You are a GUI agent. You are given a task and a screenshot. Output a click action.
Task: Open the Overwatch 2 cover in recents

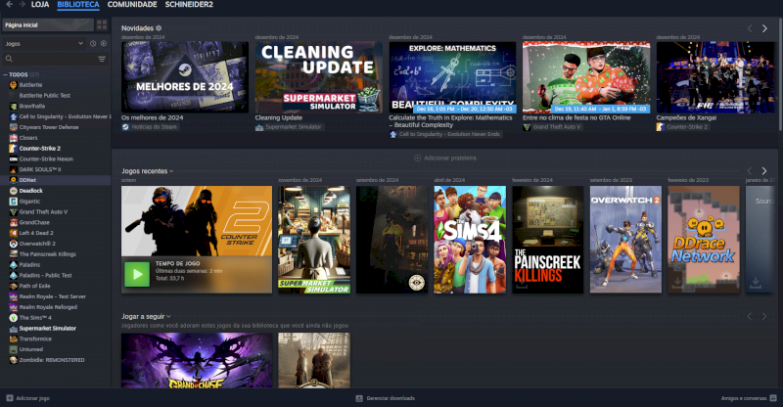625,240
